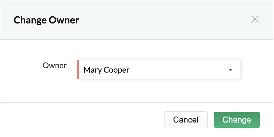
Task: Click the white Change label text
Action: (236, 120)
